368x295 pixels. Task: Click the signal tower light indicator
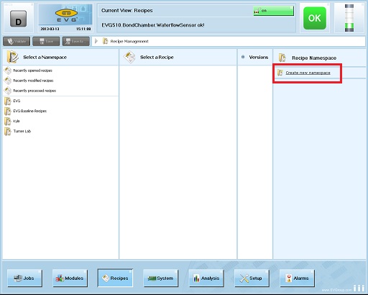tap(349, 18)
